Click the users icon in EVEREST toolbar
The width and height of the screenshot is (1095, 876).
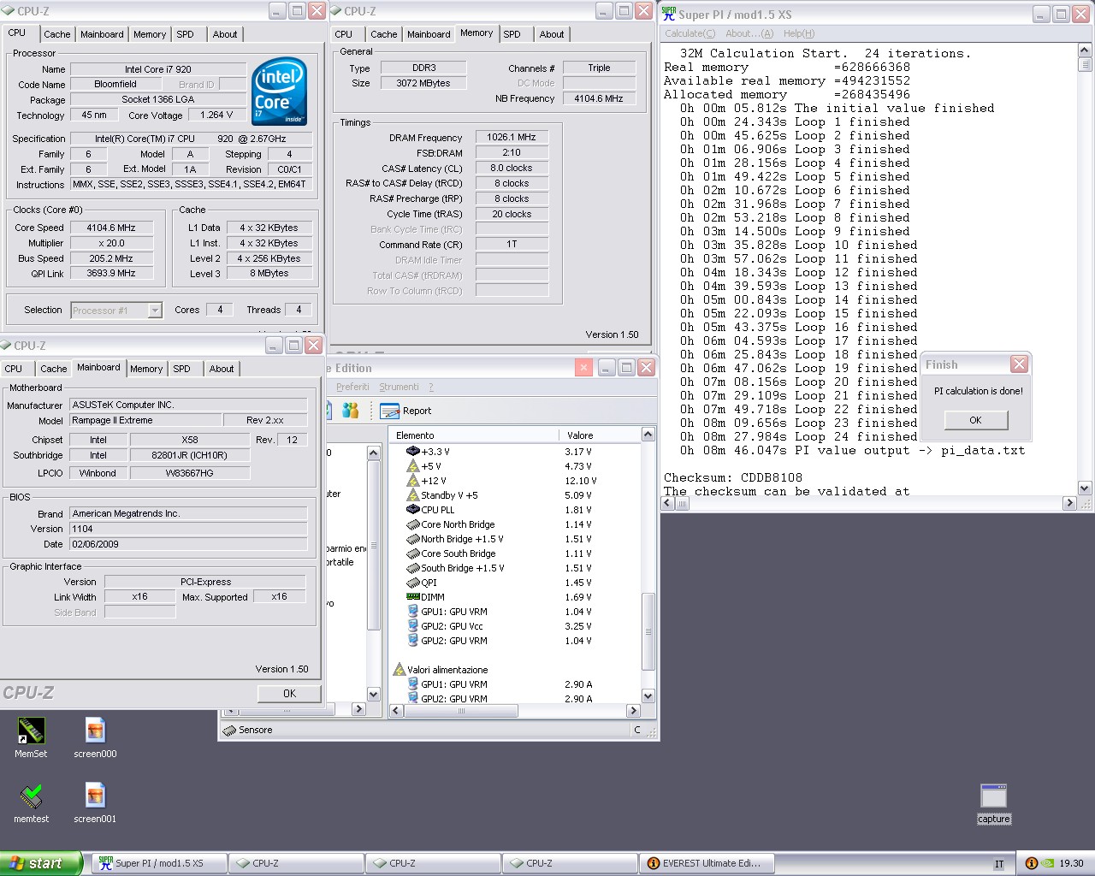pos(350,411)
